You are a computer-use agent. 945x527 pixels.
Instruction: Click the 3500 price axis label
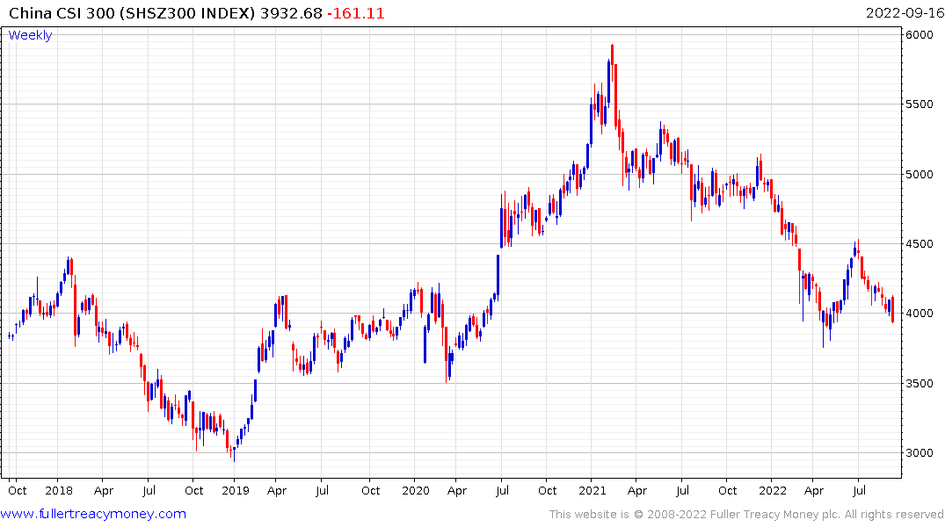(920, 384)
